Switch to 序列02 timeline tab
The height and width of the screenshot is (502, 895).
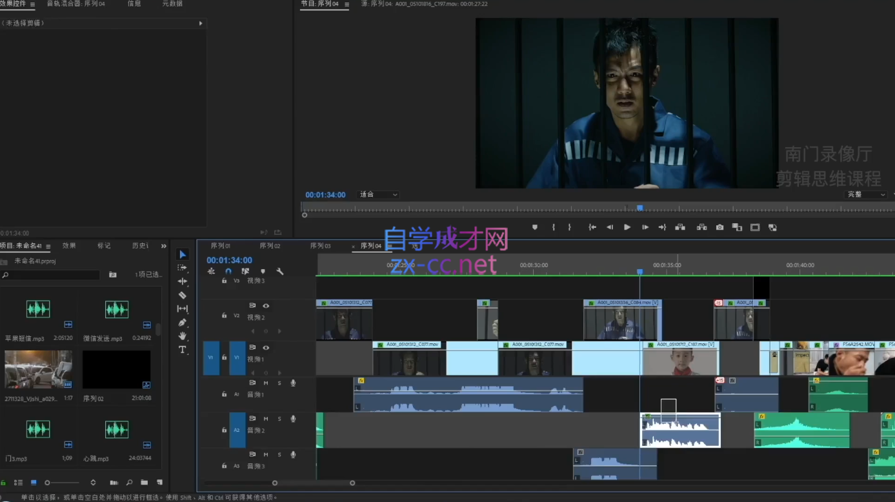pos(270,246)
